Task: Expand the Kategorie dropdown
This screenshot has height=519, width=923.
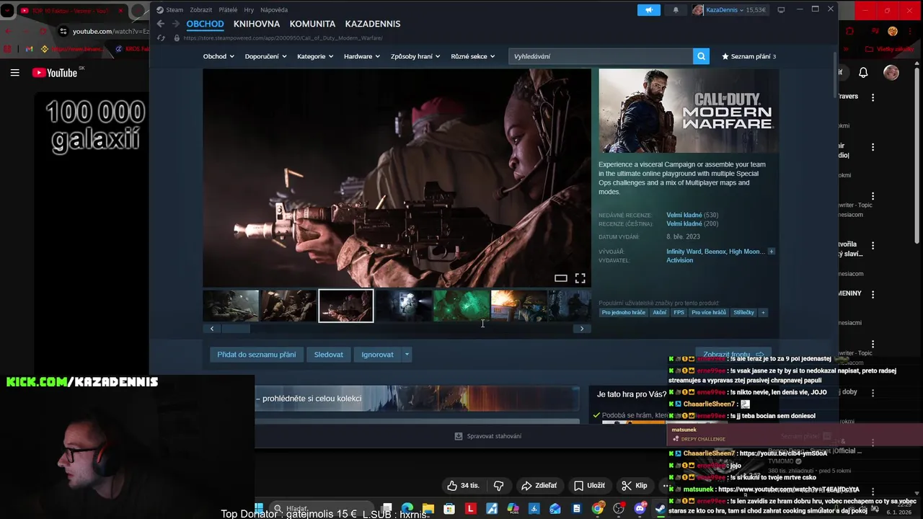Action: pos(315,56)
